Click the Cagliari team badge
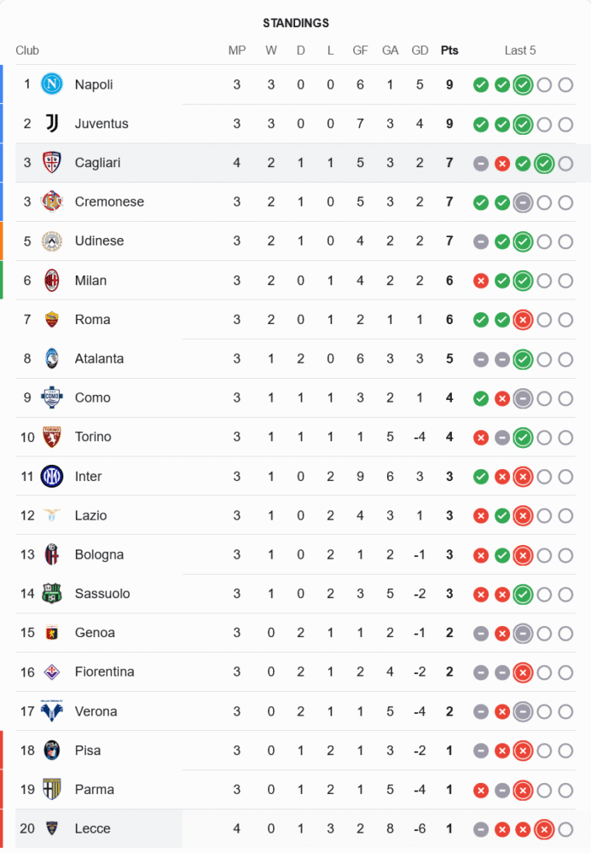This screenshot has width=591, height=853. coord(52,163)
